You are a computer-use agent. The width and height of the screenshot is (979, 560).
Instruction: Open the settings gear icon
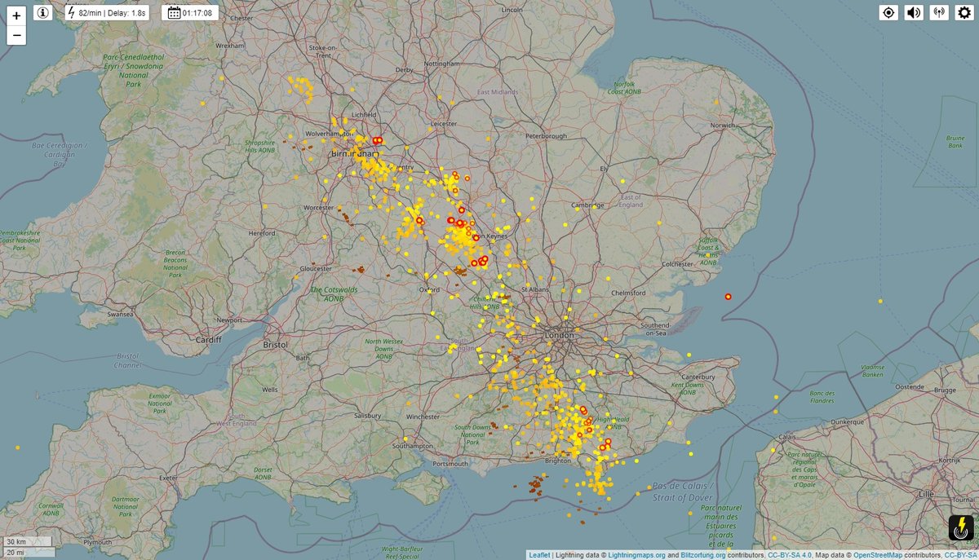pos(963,12)
